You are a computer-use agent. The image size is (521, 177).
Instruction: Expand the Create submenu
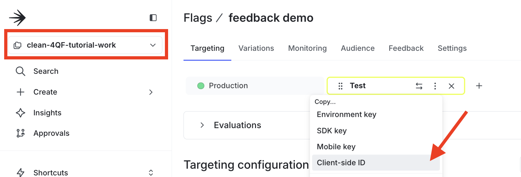click(x=151, y=92)
